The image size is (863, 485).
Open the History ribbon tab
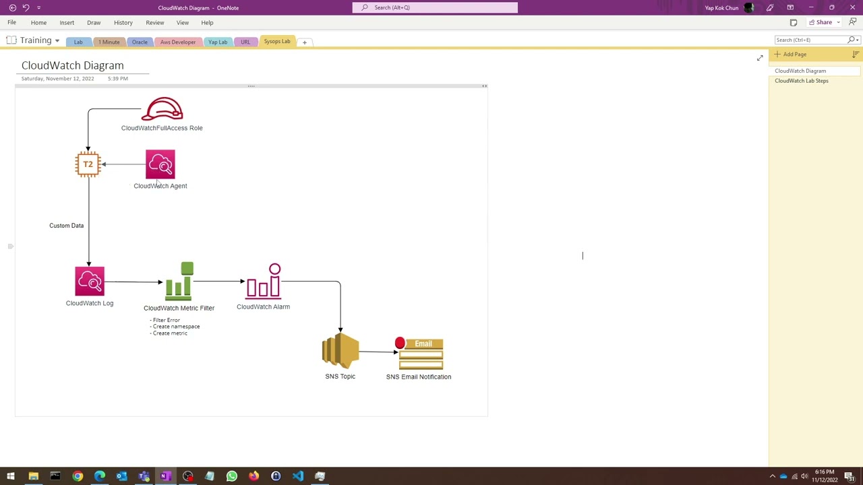123,22
